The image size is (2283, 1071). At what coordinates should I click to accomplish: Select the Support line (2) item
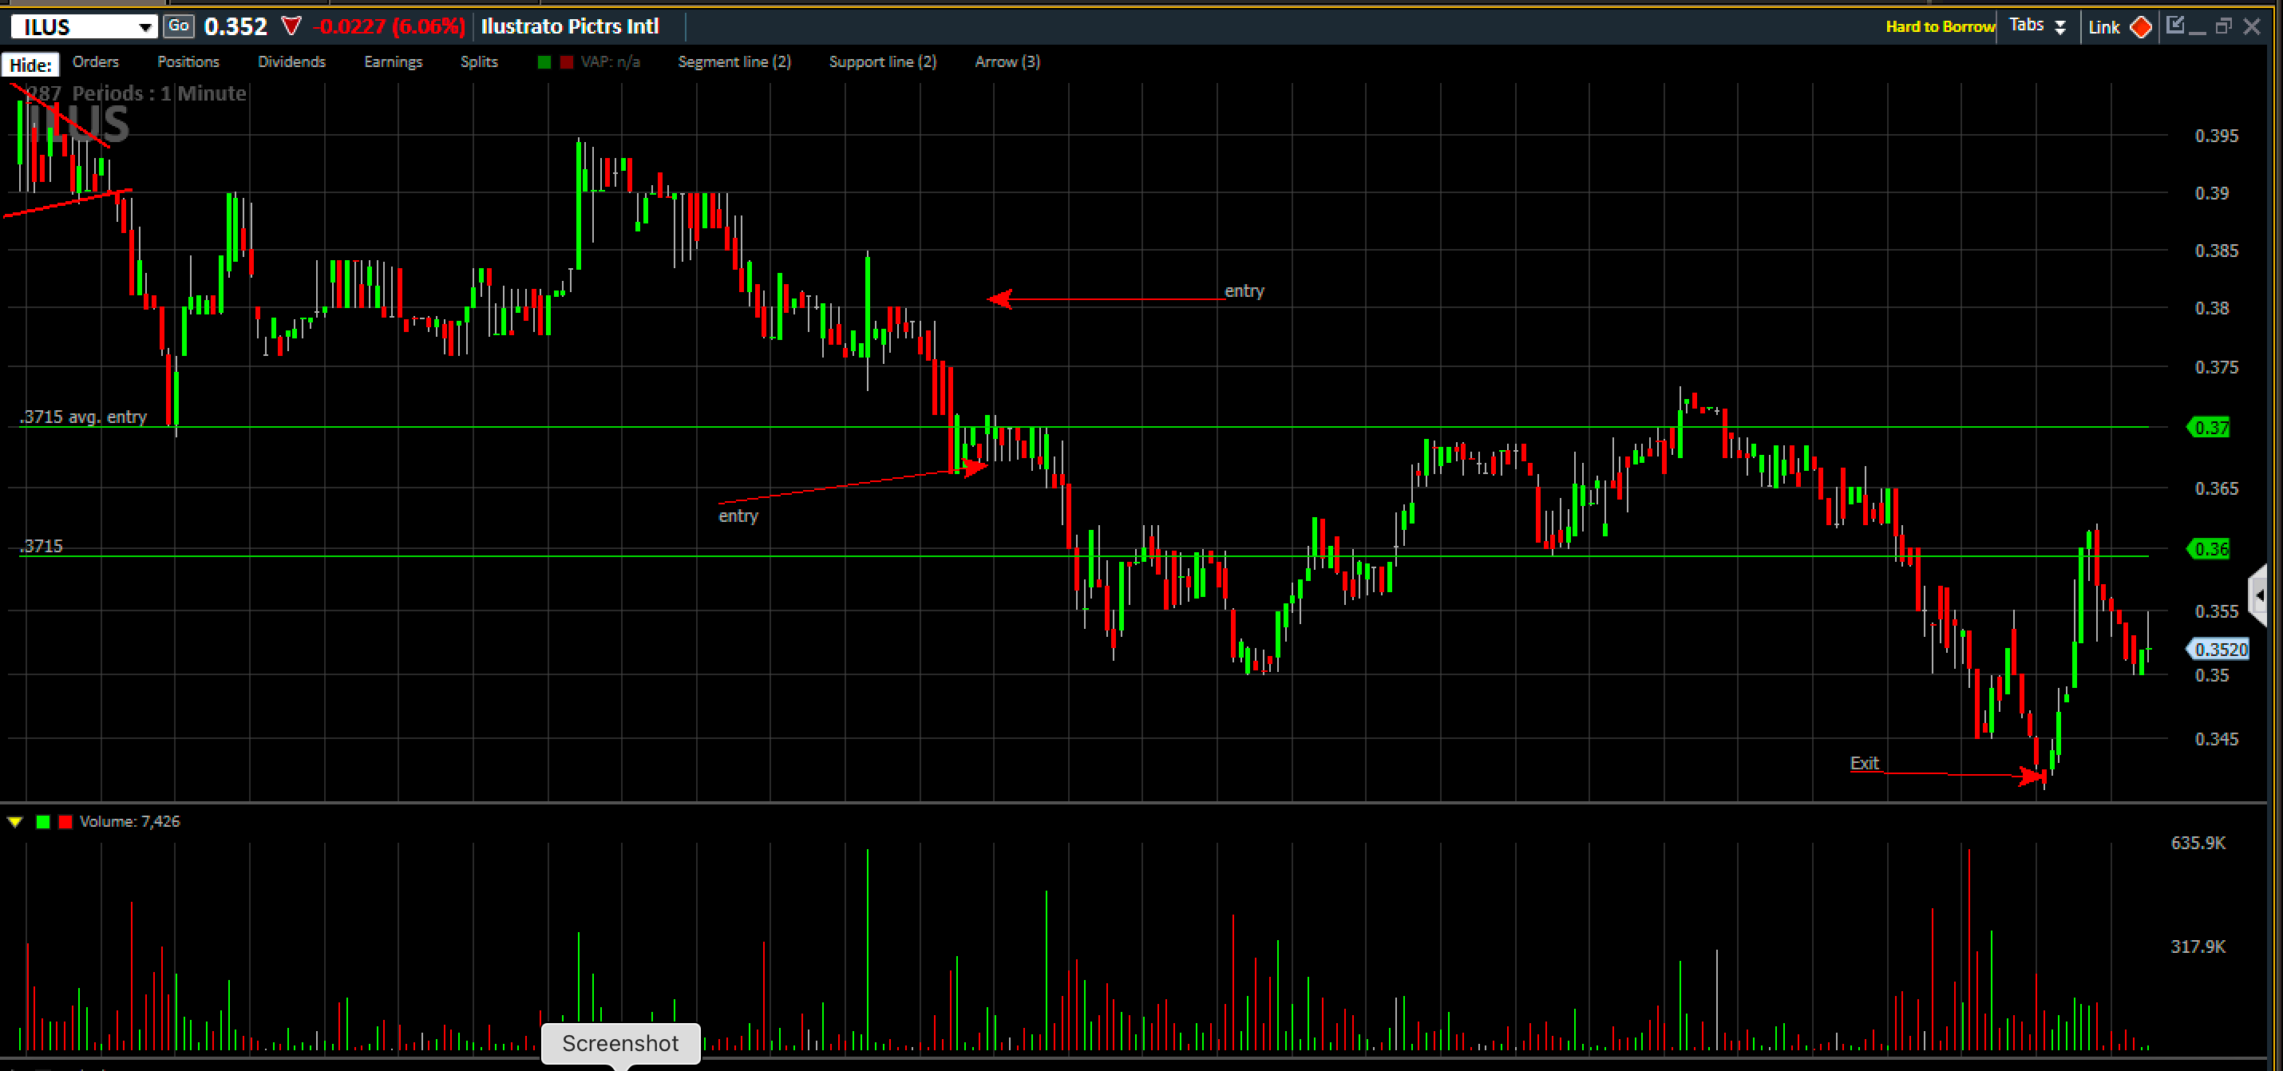[882, 62]
